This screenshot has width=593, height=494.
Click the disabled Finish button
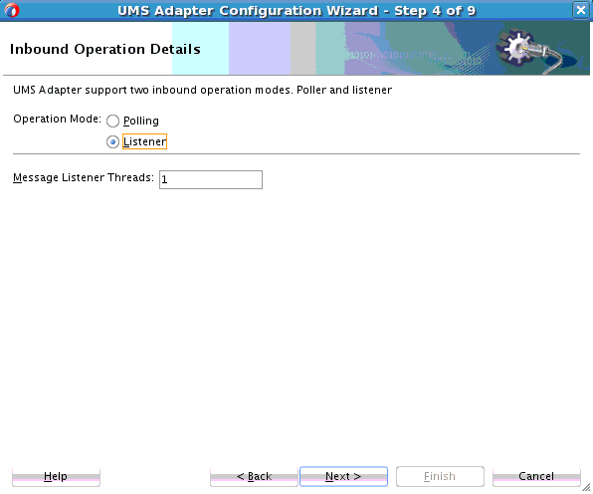440,477
